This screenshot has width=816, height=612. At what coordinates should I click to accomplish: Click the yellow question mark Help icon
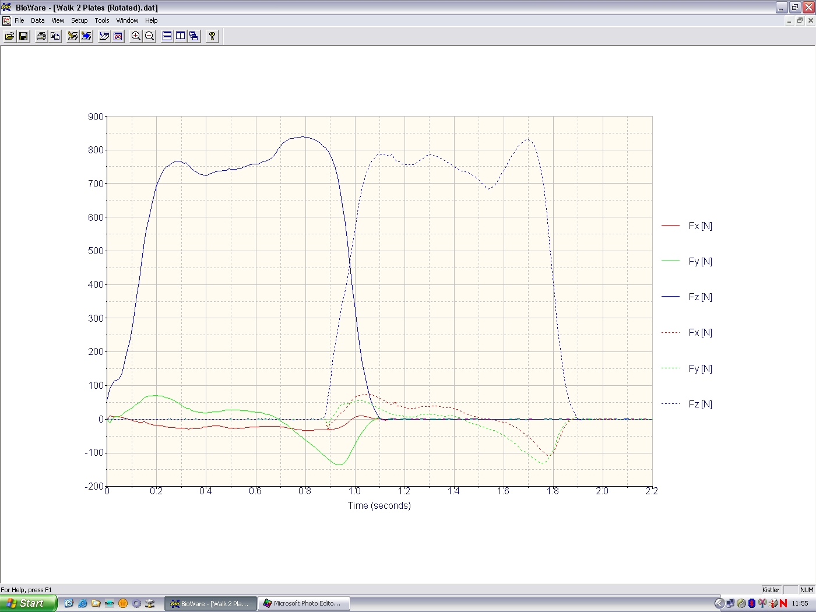[212, 36]
